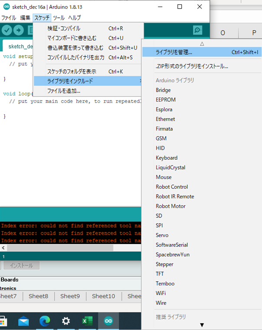Image resolution: width=262 pixels, height=330 pixels.
Task: Open ライブラリを管理... Library Manager
Action: click(202, 52)
